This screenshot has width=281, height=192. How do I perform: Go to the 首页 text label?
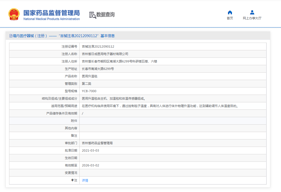(x=230, y=18)
